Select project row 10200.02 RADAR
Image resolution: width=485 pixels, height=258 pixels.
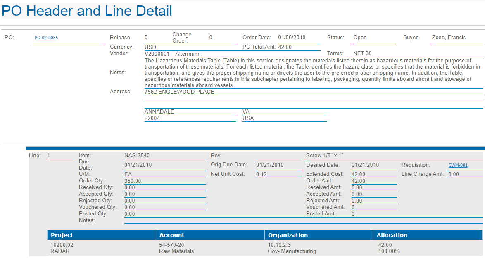point(62,248)
